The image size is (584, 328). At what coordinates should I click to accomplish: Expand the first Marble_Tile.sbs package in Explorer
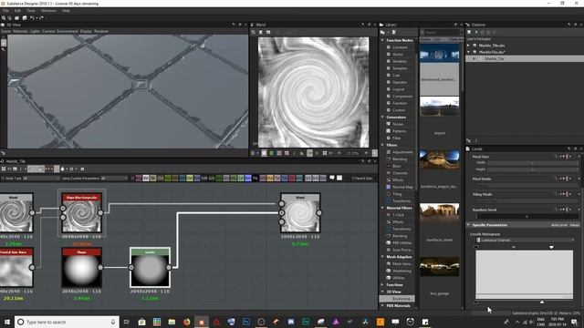point(468,46)
